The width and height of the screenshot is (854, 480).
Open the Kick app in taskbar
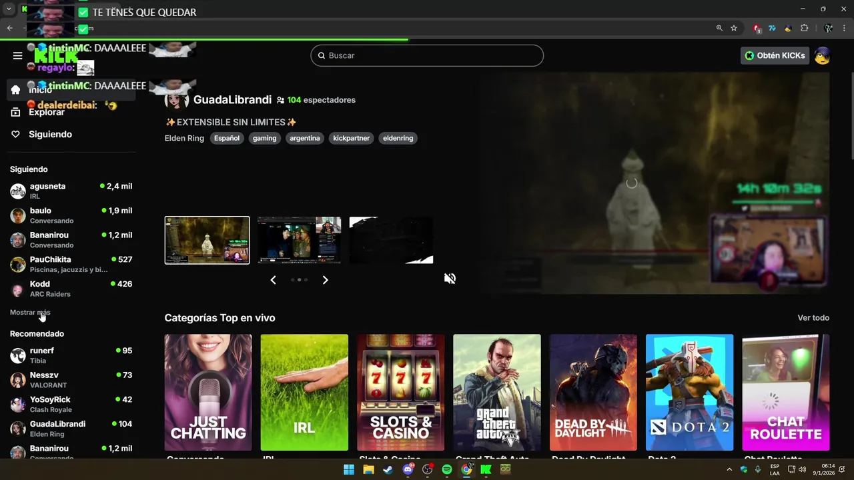click(486, 469)
